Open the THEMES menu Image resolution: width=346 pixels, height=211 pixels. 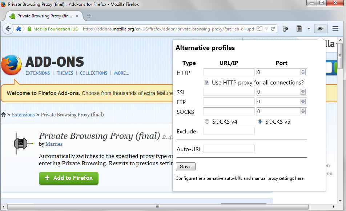[65, 73]
